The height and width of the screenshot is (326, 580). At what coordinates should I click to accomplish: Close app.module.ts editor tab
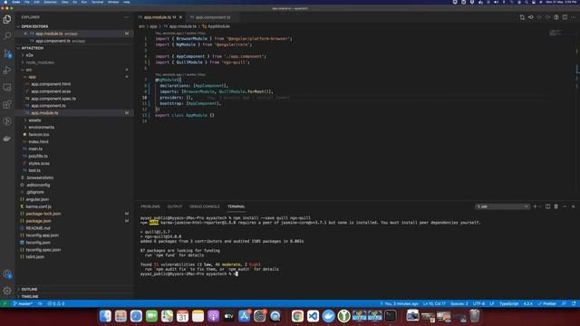tap(180, 17)
